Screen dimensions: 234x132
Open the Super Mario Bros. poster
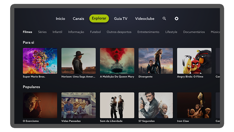coord(40,61)
